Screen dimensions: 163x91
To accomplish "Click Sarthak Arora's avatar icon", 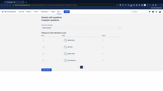I will pos(65,40).
